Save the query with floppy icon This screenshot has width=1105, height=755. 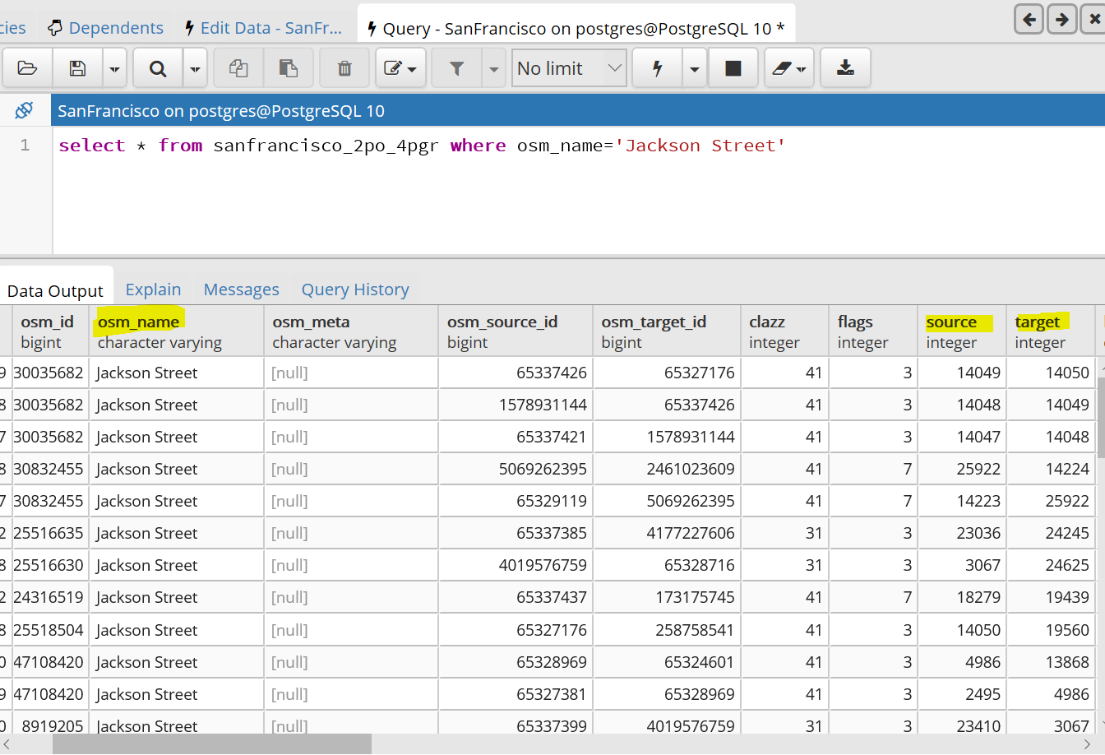coord(77,68)
